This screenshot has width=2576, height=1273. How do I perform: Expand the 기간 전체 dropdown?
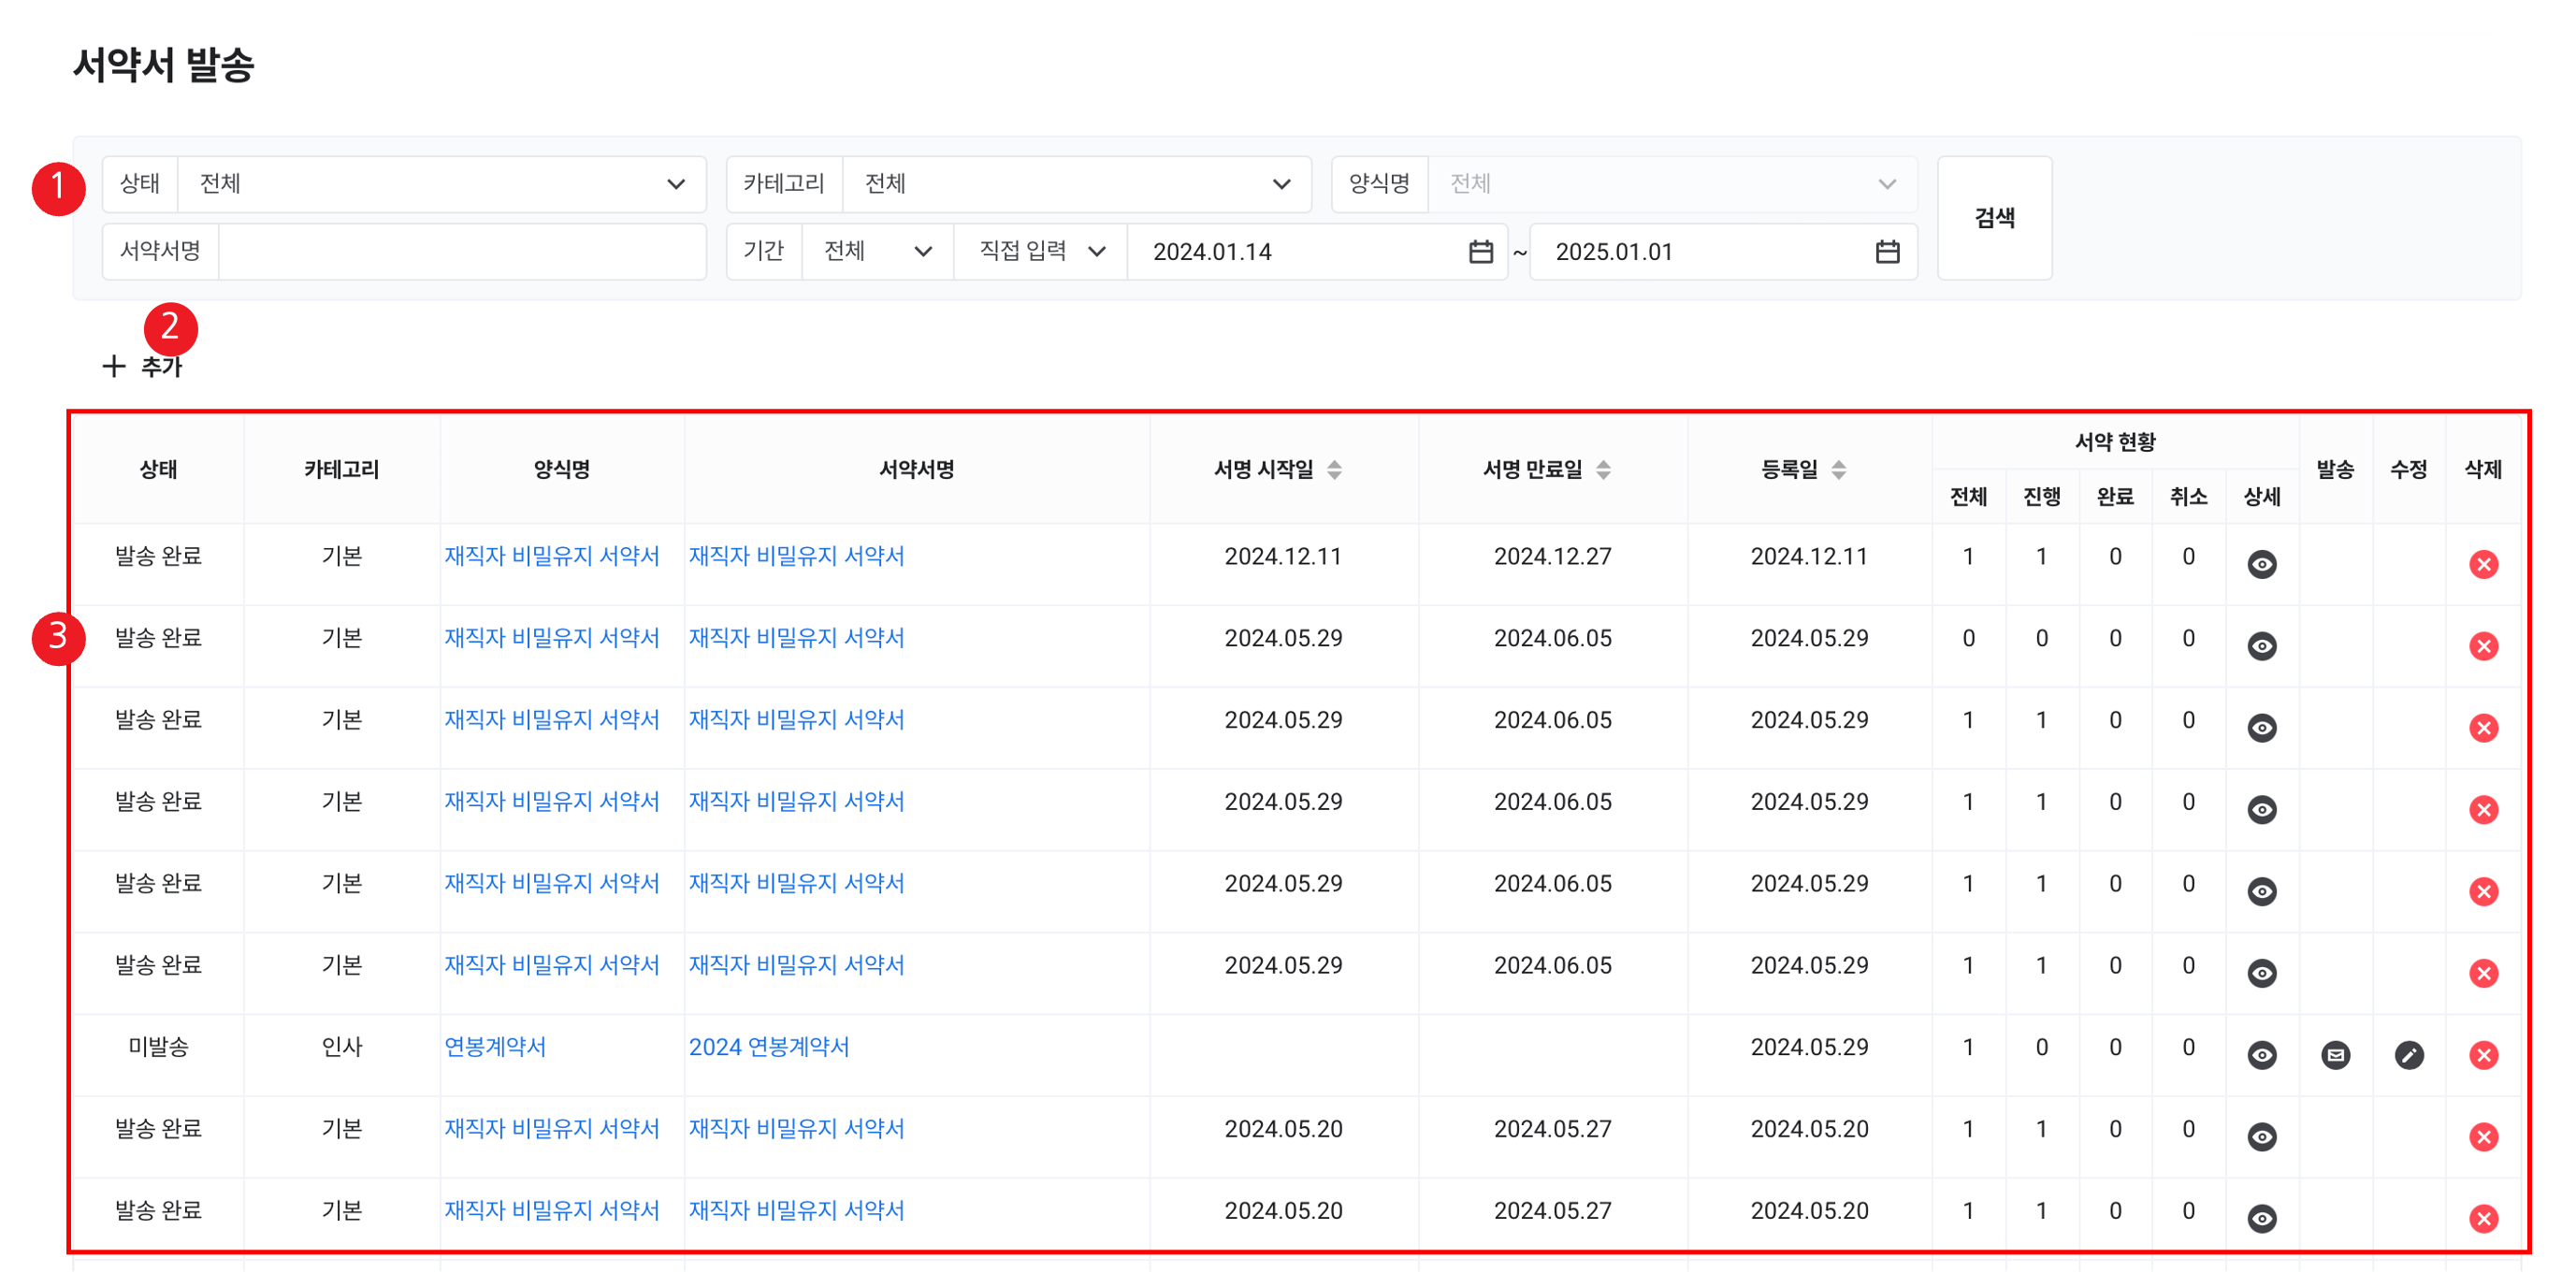(x=877, y=252)
